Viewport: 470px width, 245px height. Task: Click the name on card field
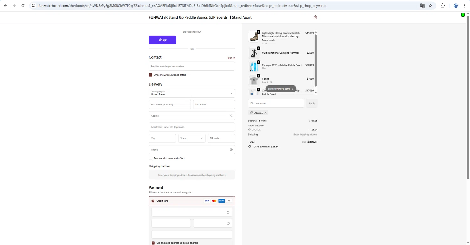[x=192, y=234]
